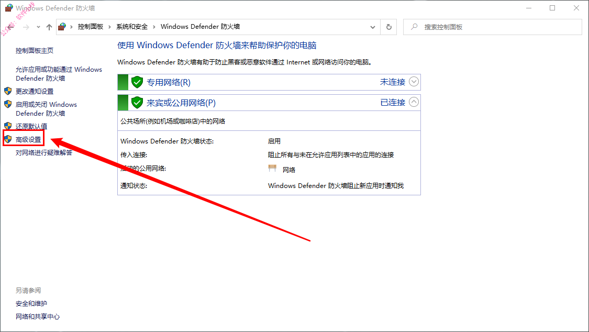Open 对网络进行疑难解答 link

tap(44, 152)
